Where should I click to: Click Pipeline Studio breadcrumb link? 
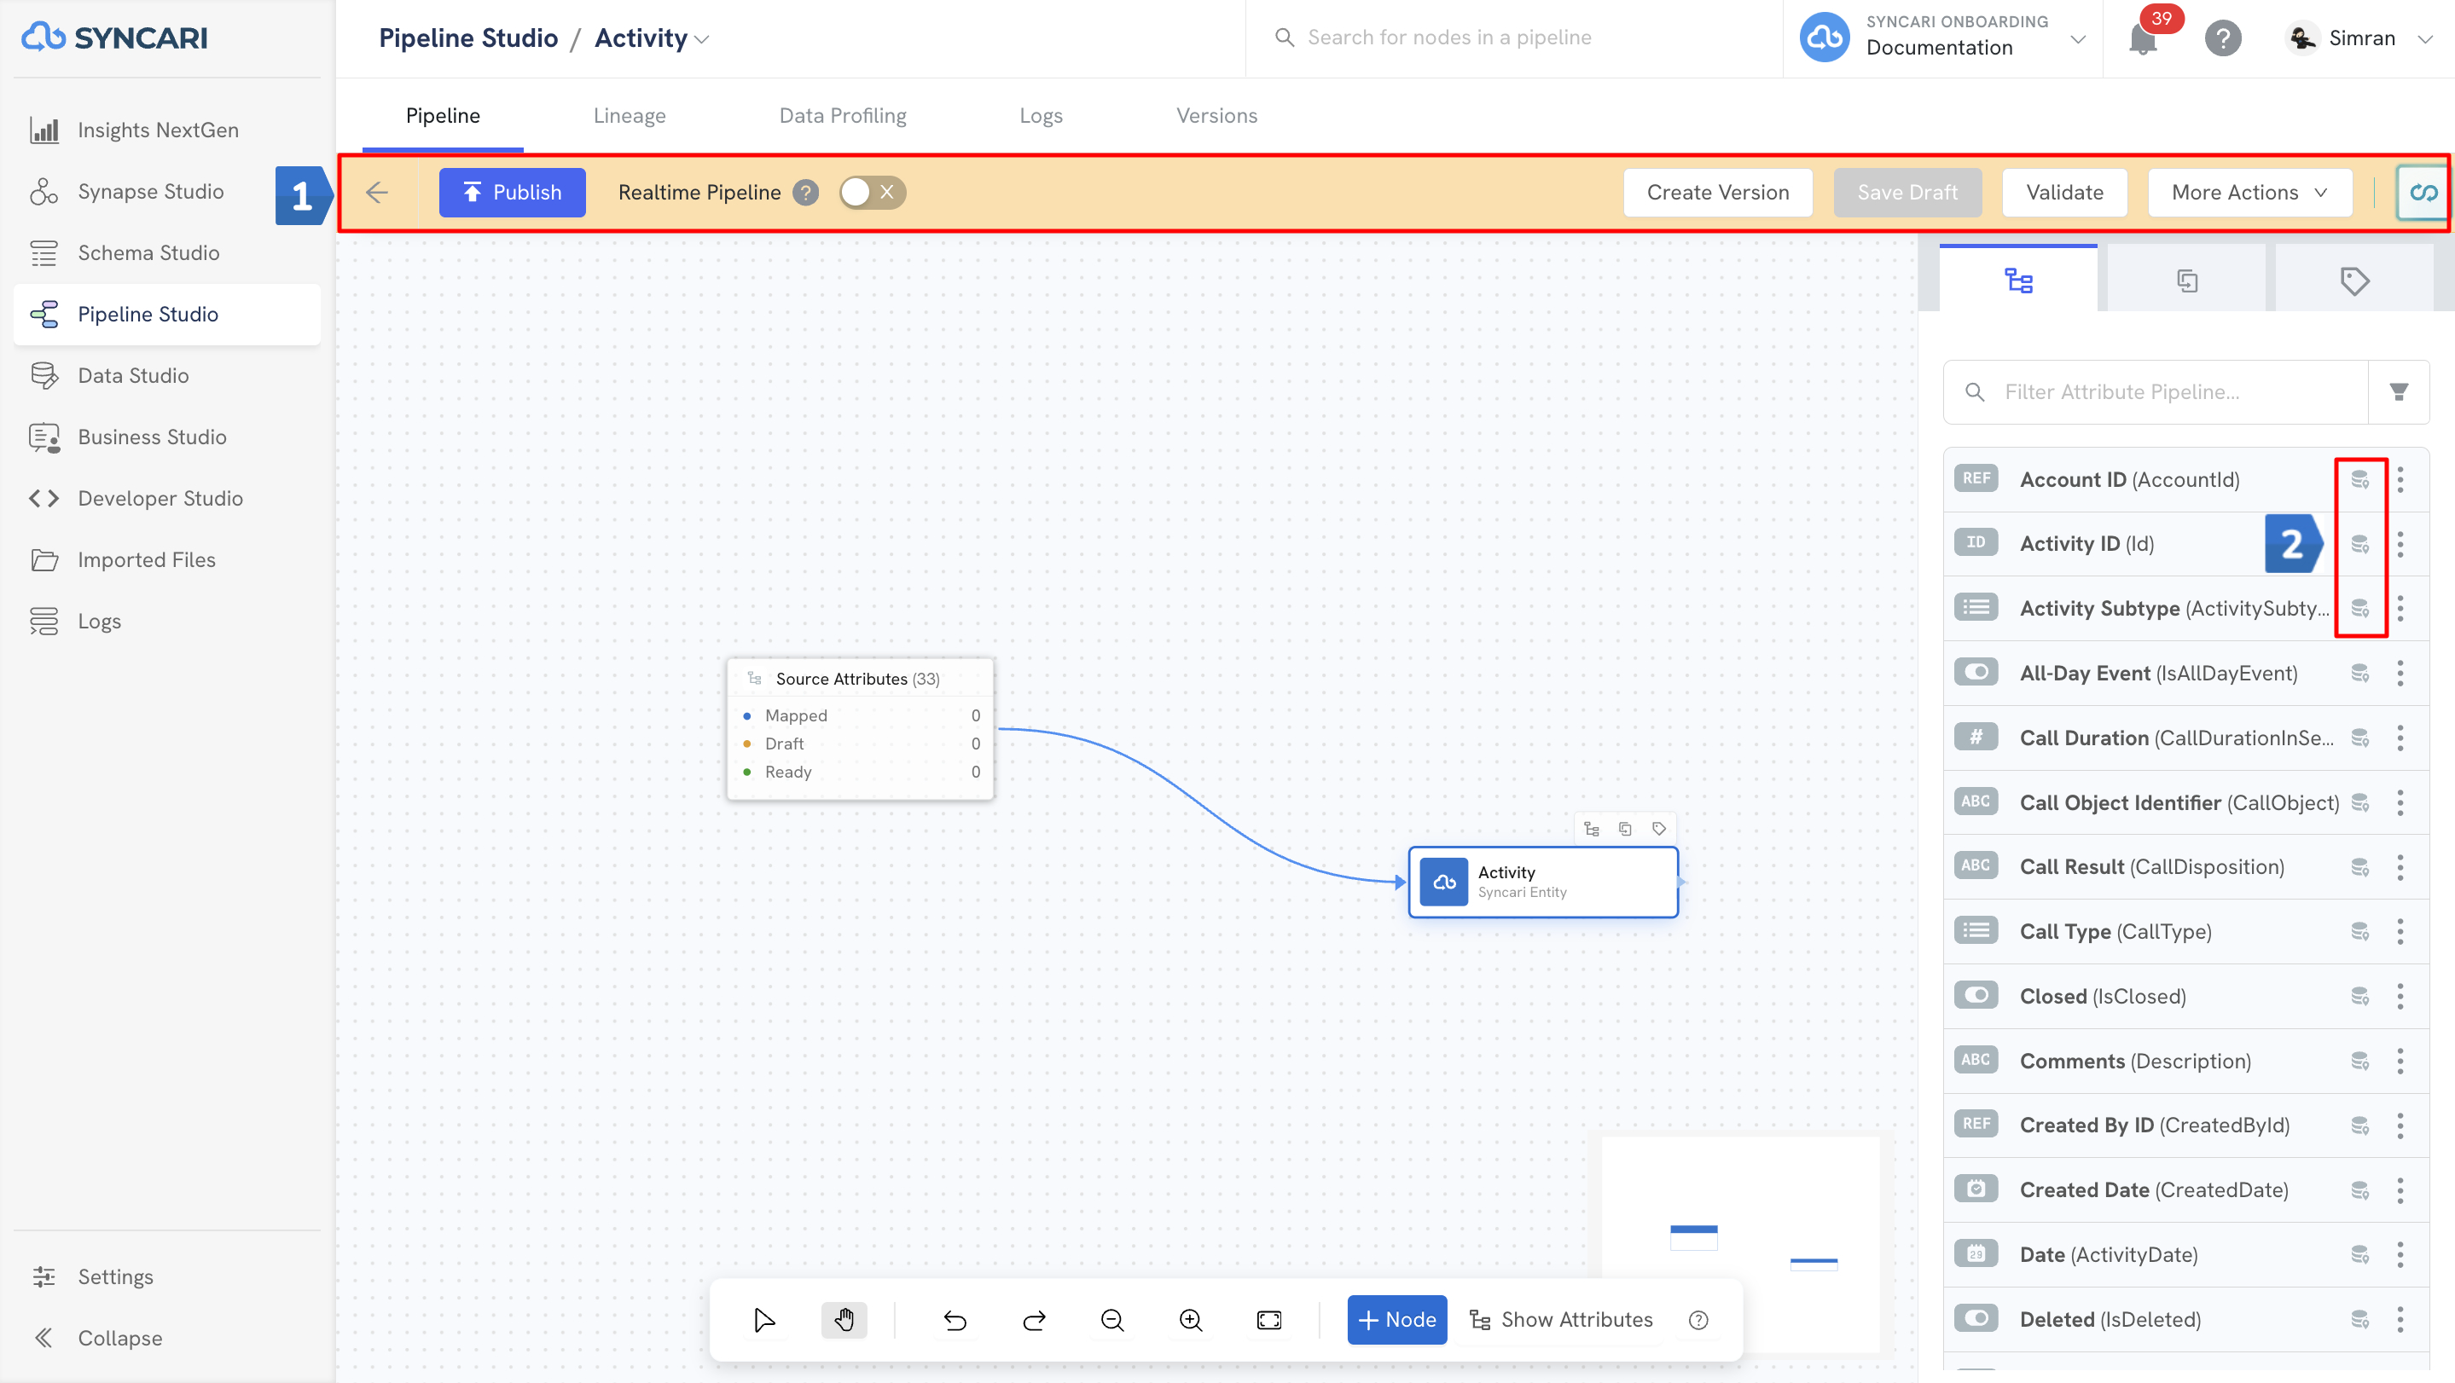tap(468, 38)
